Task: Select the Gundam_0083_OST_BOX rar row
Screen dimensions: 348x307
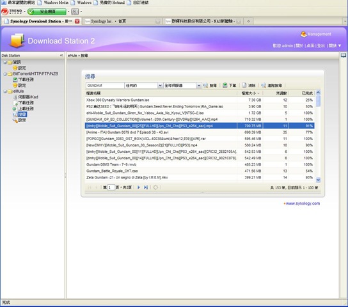Action: click(200, 139)
